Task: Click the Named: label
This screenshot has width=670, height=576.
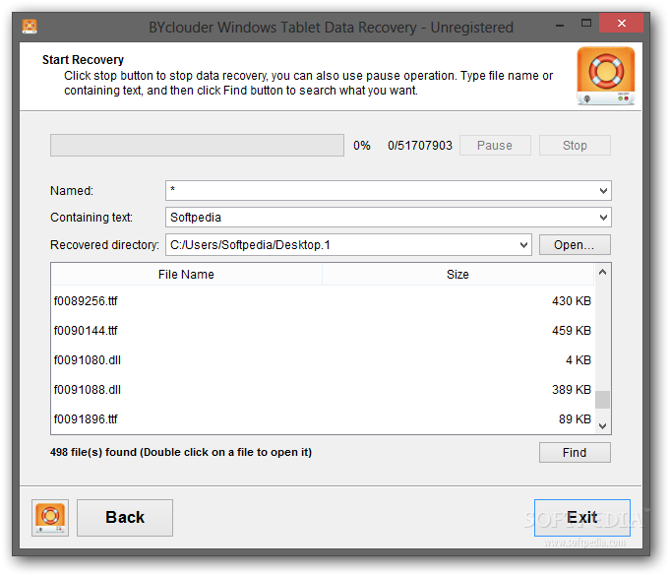Action: point(72,191)
